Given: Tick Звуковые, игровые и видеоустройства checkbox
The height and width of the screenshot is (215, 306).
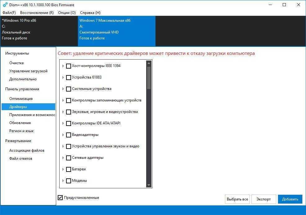Looking at the screenshot, I should [x=69, y=112].
